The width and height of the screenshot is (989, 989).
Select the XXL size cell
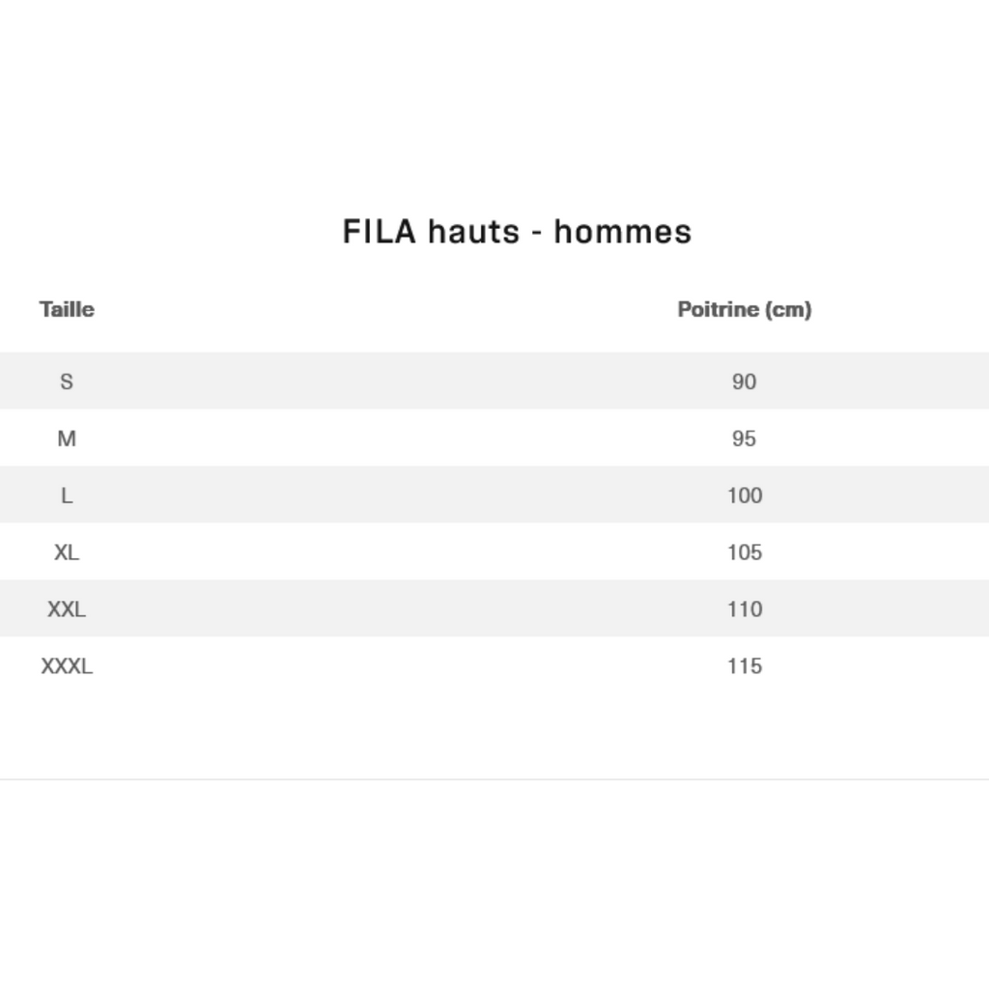[x=67, y=609]
